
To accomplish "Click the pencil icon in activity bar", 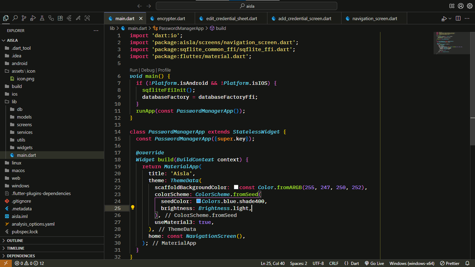I will click(x=78, y=18).
